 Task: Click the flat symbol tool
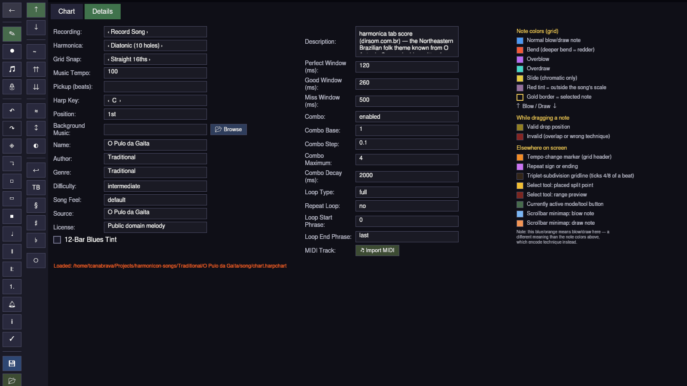(36, 240)
